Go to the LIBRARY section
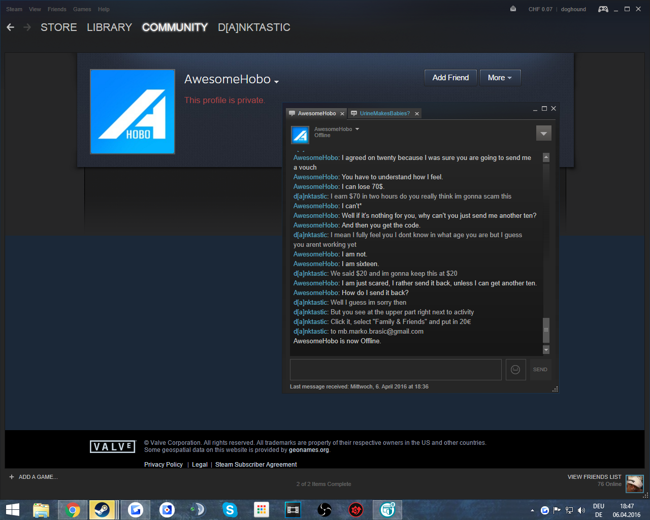 point(109,27)
